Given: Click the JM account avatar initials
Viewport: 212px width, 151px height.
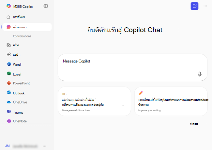Looking at the screenshot, I should coord(8,146).
